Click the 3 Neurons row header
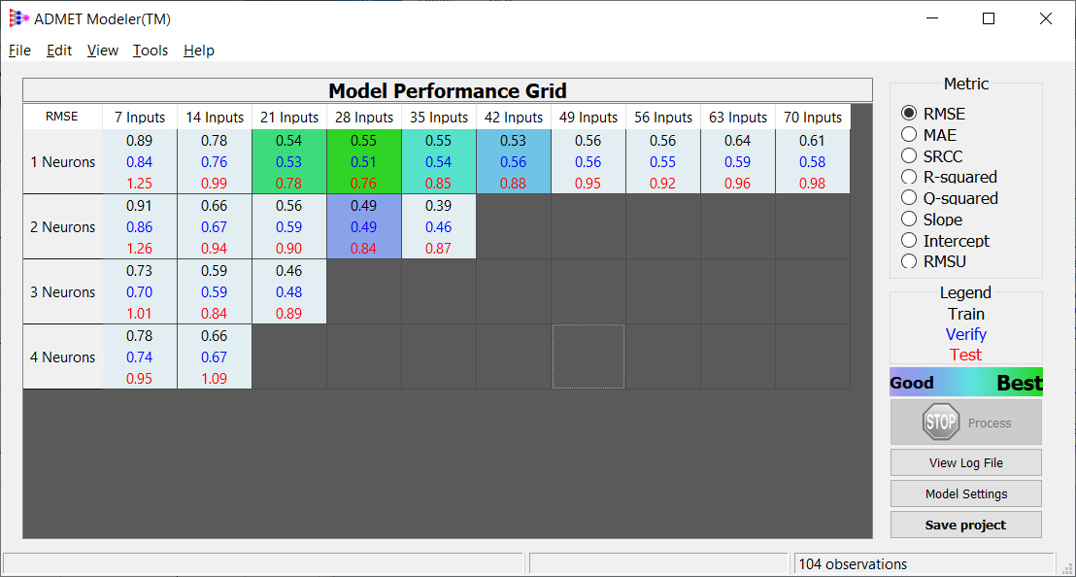Viewport: 1076px width, 577px height. click(x=62, y=291)
